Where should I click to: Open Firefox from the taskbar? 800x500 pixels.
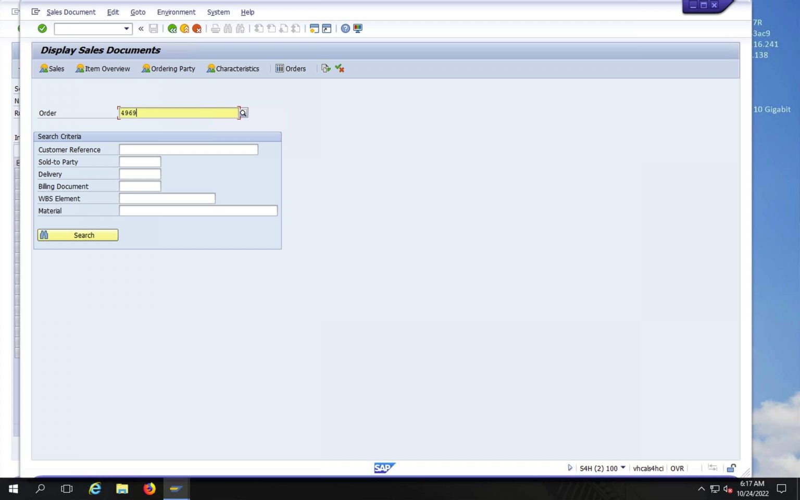[149, 489]
